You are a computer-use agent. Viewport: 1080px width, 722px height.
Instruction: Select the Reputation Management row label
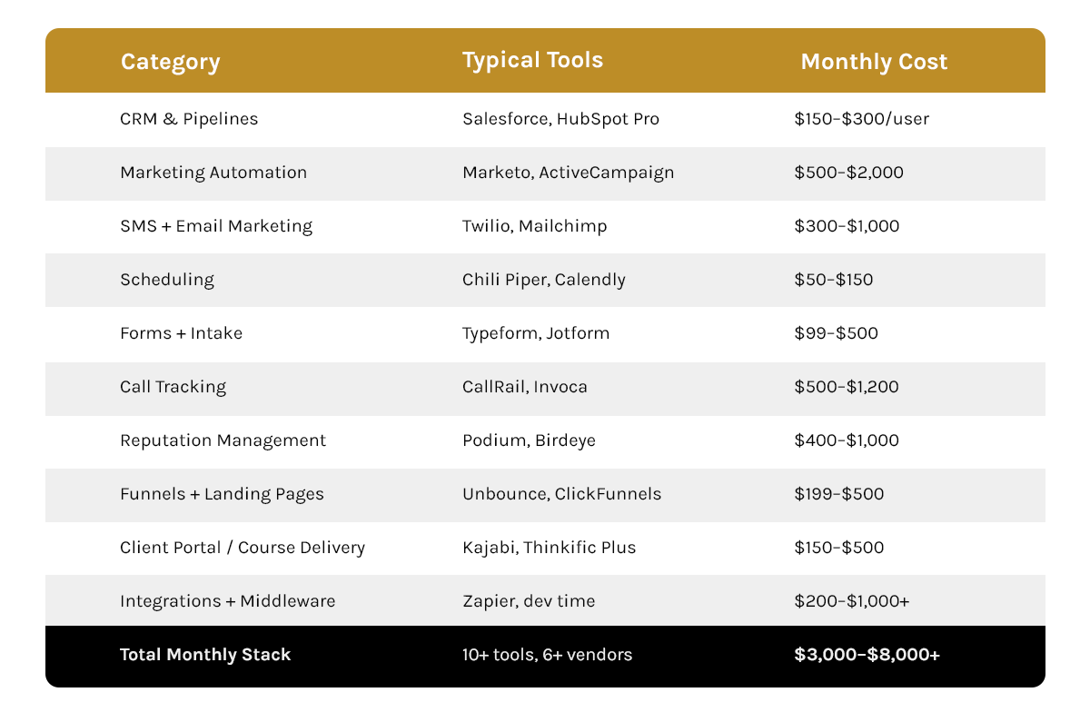(223, 440)
